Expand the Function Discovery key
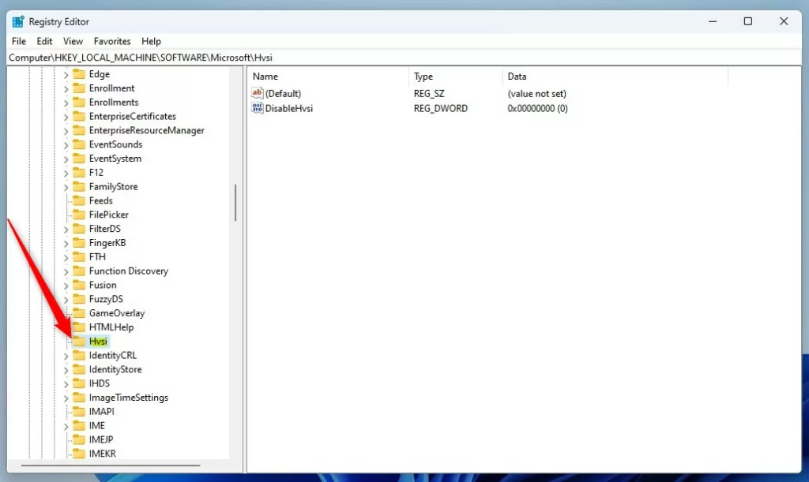This screenshot has width=809, height=482. click(x=66, y=271)
